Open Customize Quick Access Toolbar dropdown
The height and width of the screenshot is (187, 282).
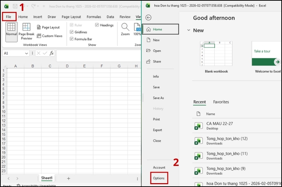click(x=44, y=6)
